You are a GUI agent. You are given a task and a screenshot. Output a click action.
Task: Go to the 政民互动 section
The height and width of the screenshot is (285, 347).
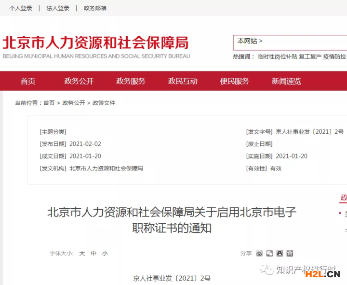point(183,81)
